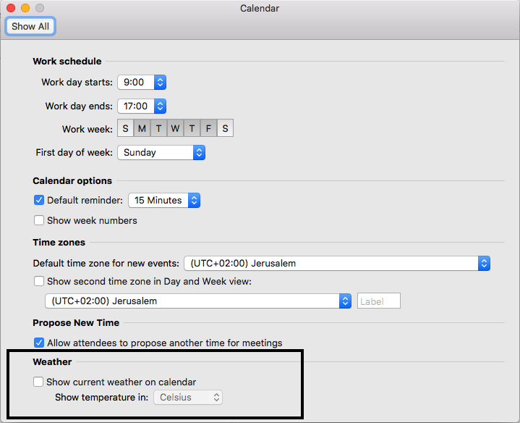Screen dimensions: 520x423
Task: Open the Work day ends time dropdown
Action: pyautogui.click(x=142, y=106)
